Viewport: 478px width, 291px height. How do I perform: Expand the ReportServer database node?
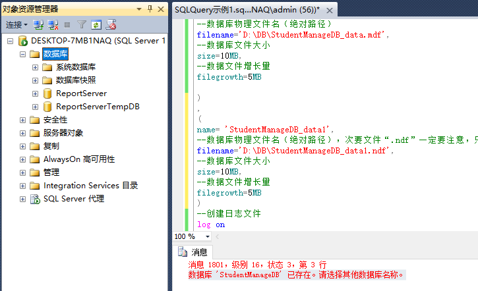pyautogui.click(x=35, y=93)
